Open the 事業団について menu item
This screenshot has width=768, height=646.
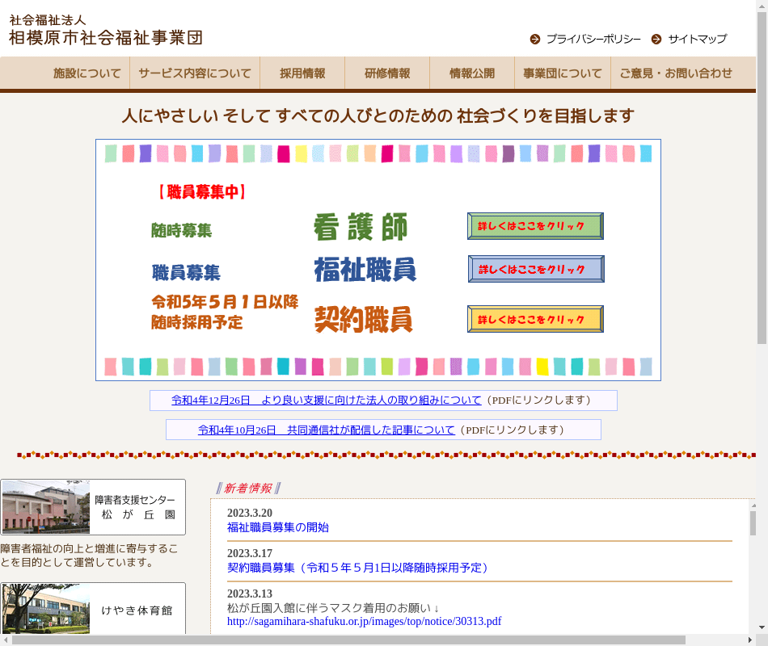coord(563,73)
